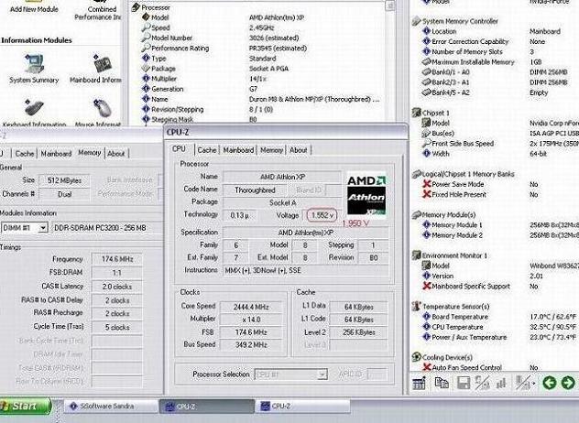Click the circled Voltage value 1.552 v
Viewport: 579px width, 423px height.
click(x=322, y=215)
